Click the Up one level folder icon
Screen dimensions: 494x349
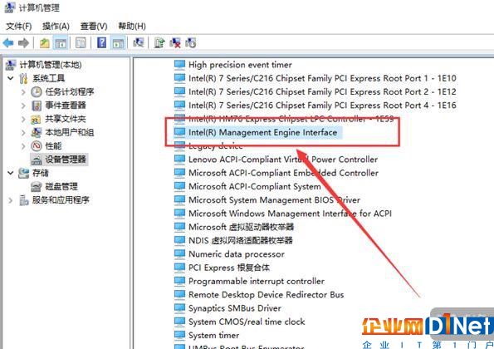point(45,42)
